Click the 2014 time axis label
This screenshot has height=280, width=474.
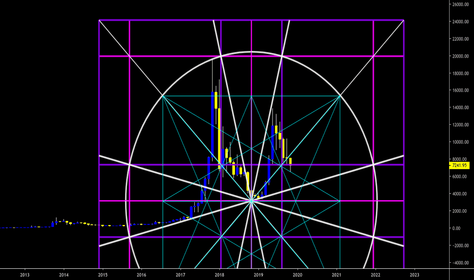tap(64, 275)
